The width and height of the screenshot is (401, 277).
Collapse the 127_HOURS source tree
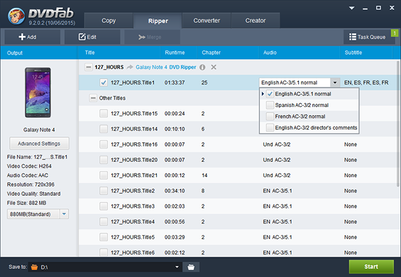point(88,67)
